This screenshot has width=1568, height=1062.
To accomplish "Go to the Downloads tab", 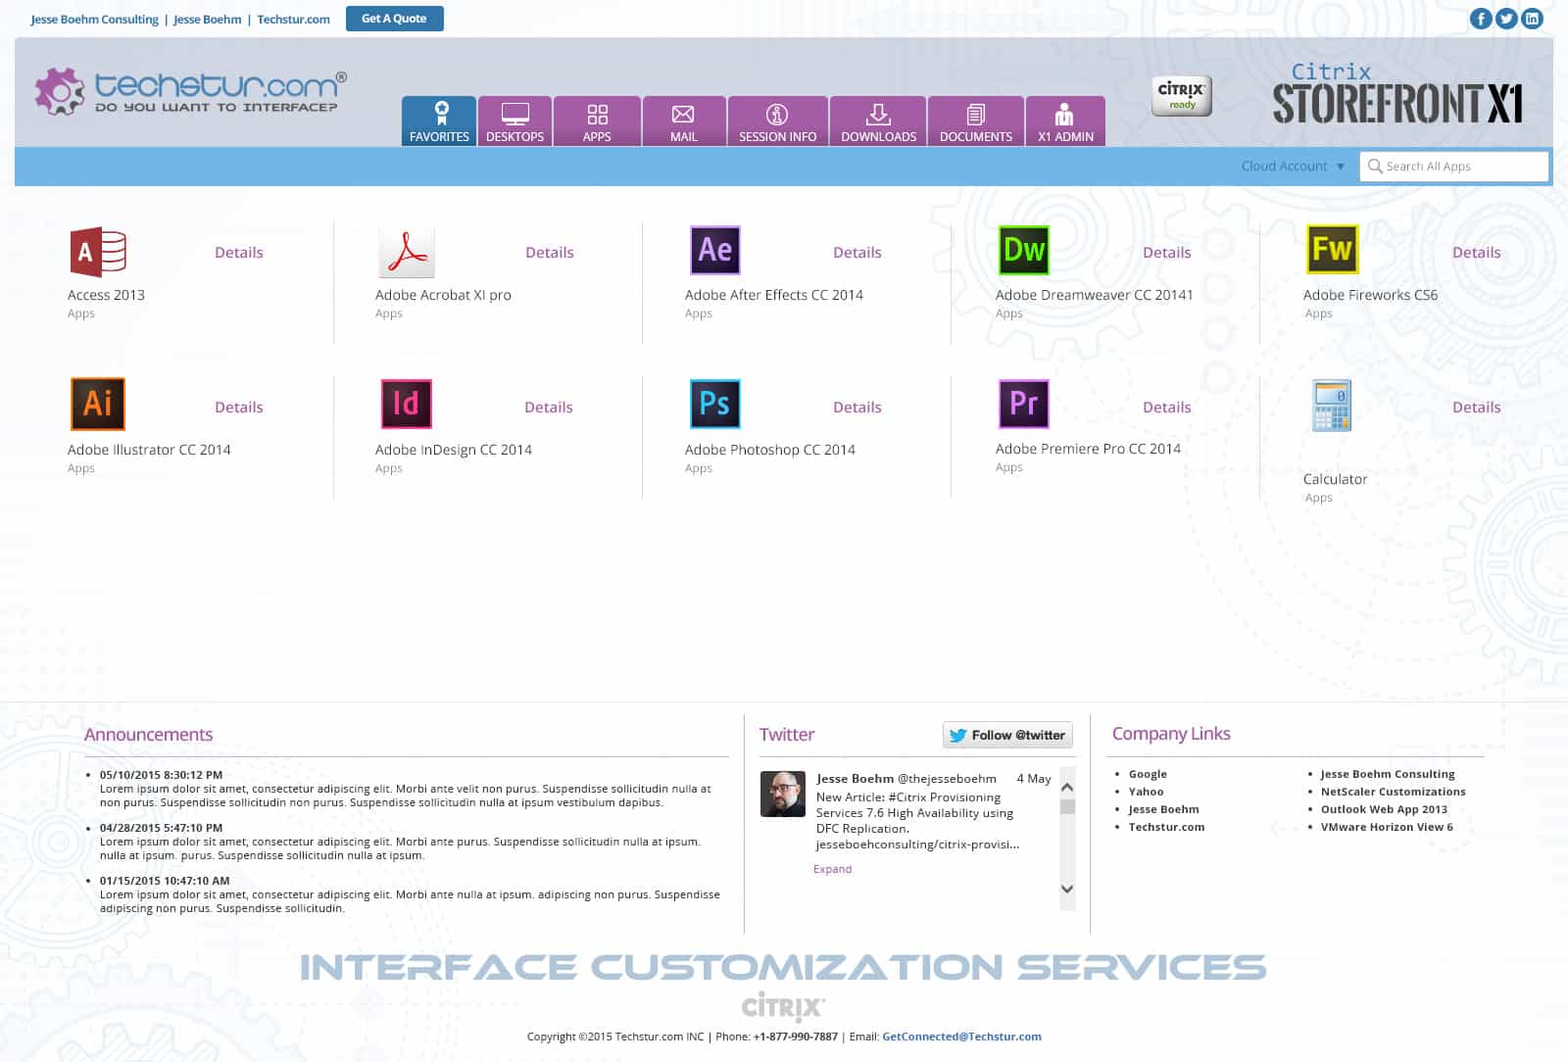I will coord(878,121).
